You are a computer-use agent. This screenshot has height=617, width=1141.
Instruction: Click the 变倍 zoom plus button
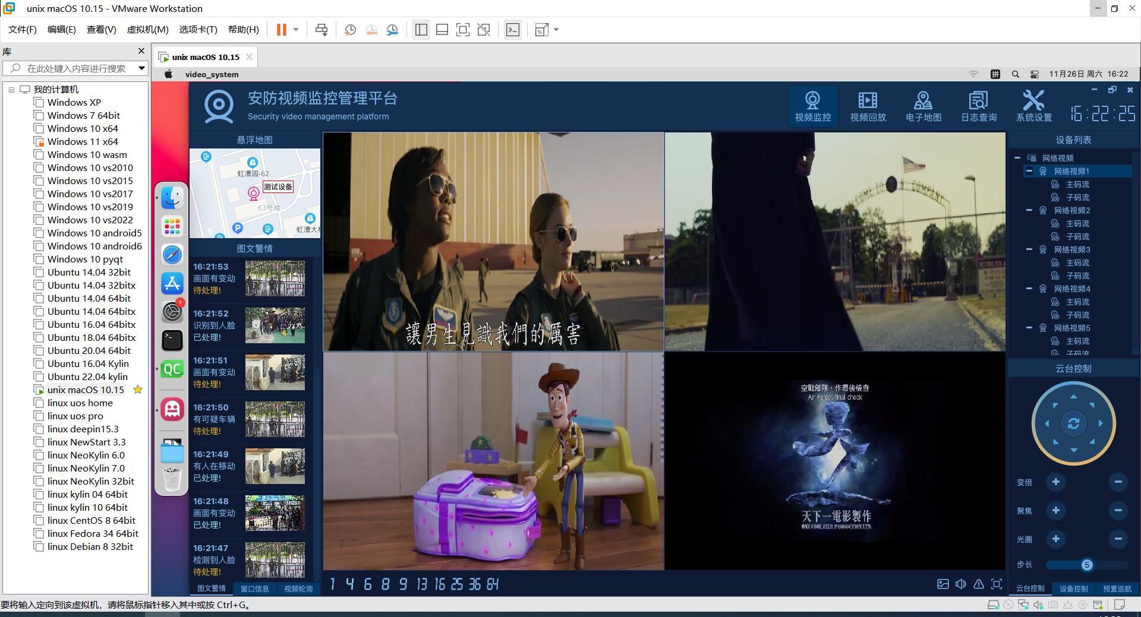(1055, 482)
